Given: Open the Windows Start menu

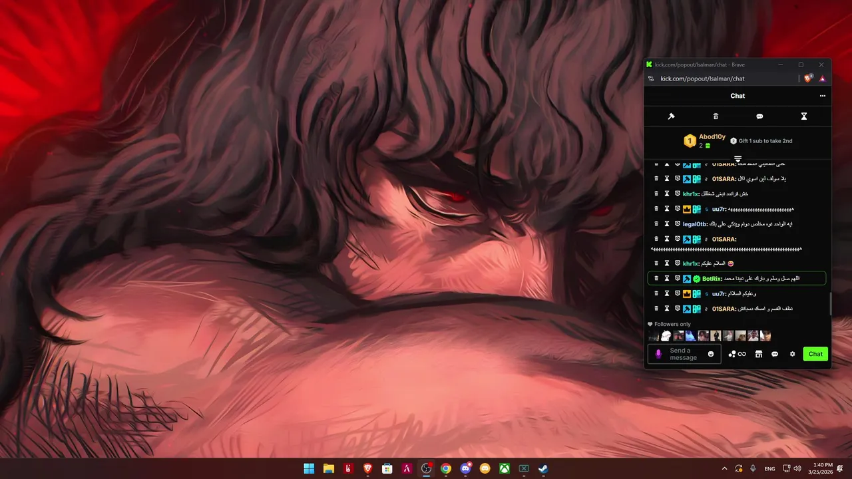Looking at the screenshot, I should [309, 468].
